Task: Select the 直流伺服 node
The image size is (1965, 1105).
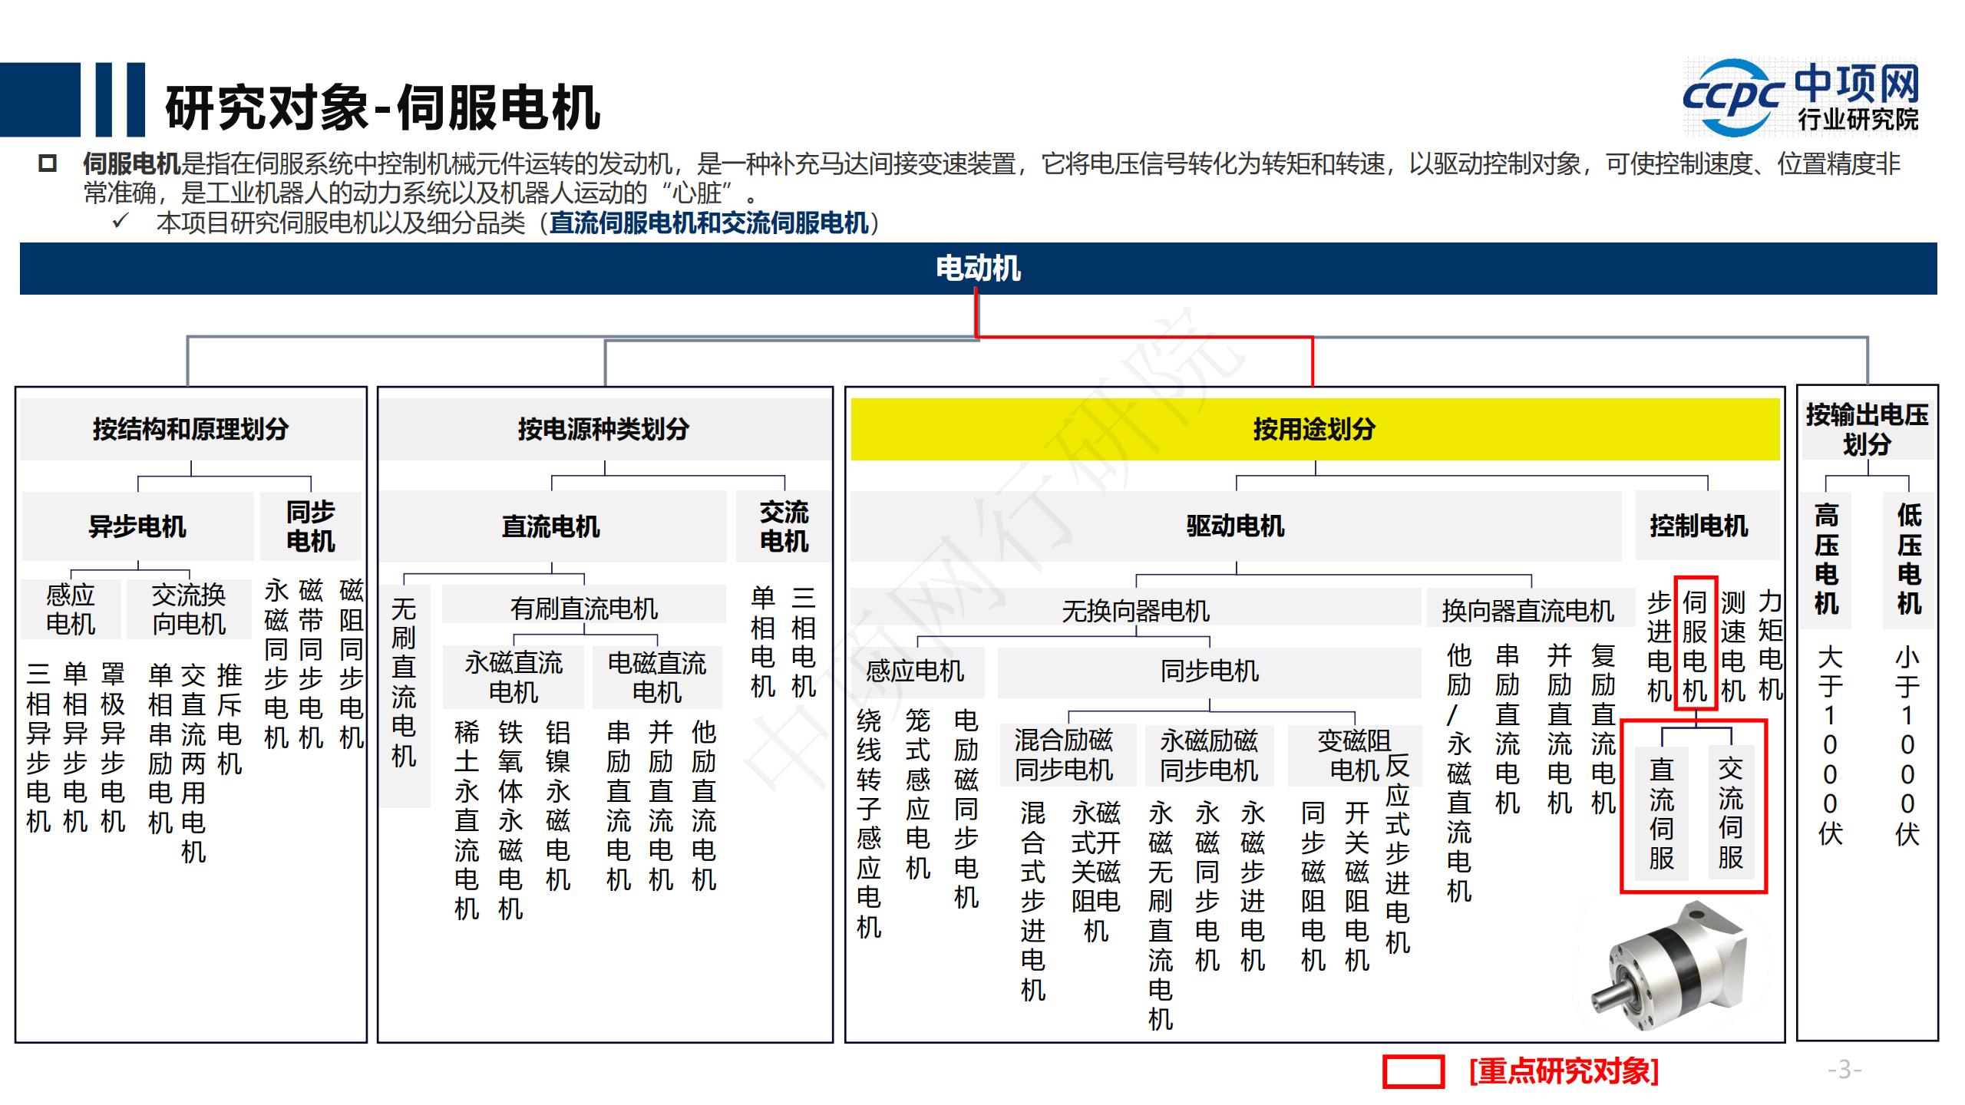Action: tap(1661, 813)
